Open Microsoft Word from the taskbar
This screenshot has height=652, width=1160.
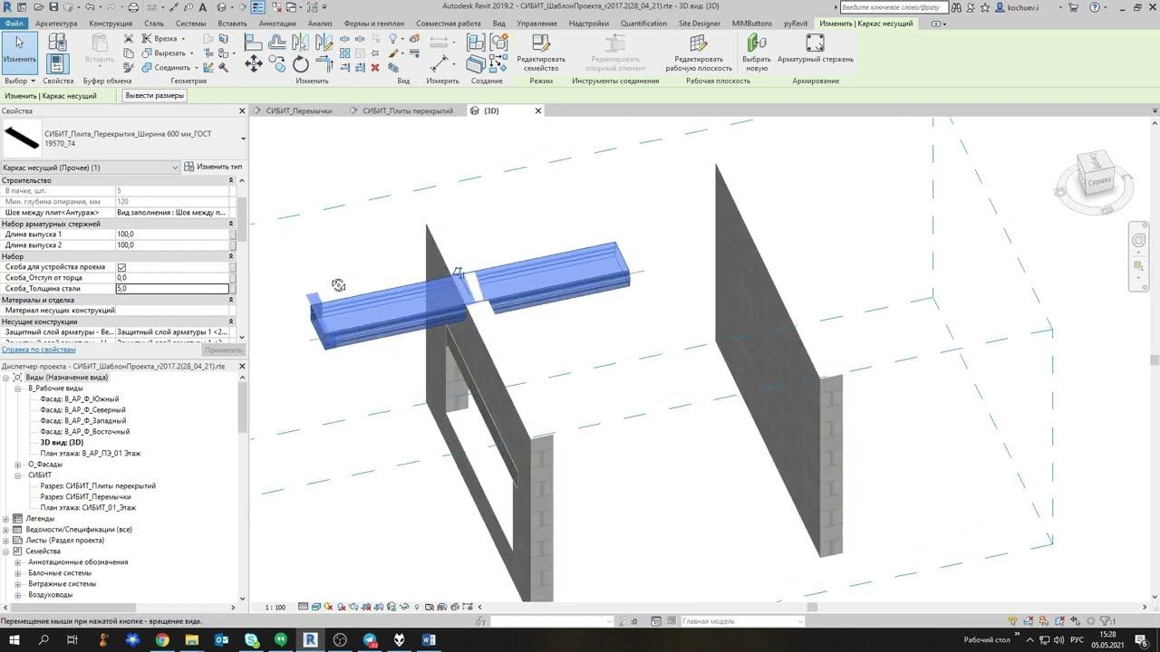[429, 640]
